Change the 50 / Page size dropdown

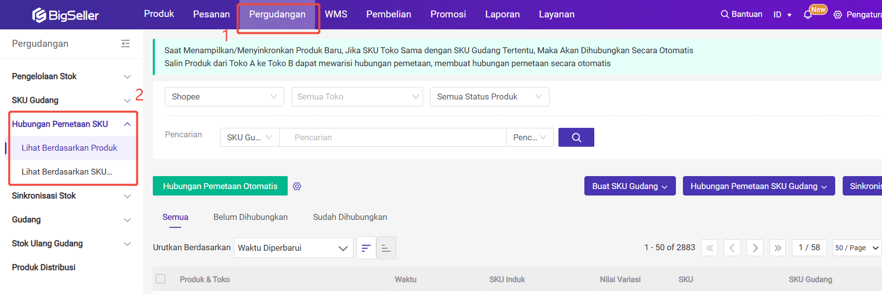click(x=857, y=248)
